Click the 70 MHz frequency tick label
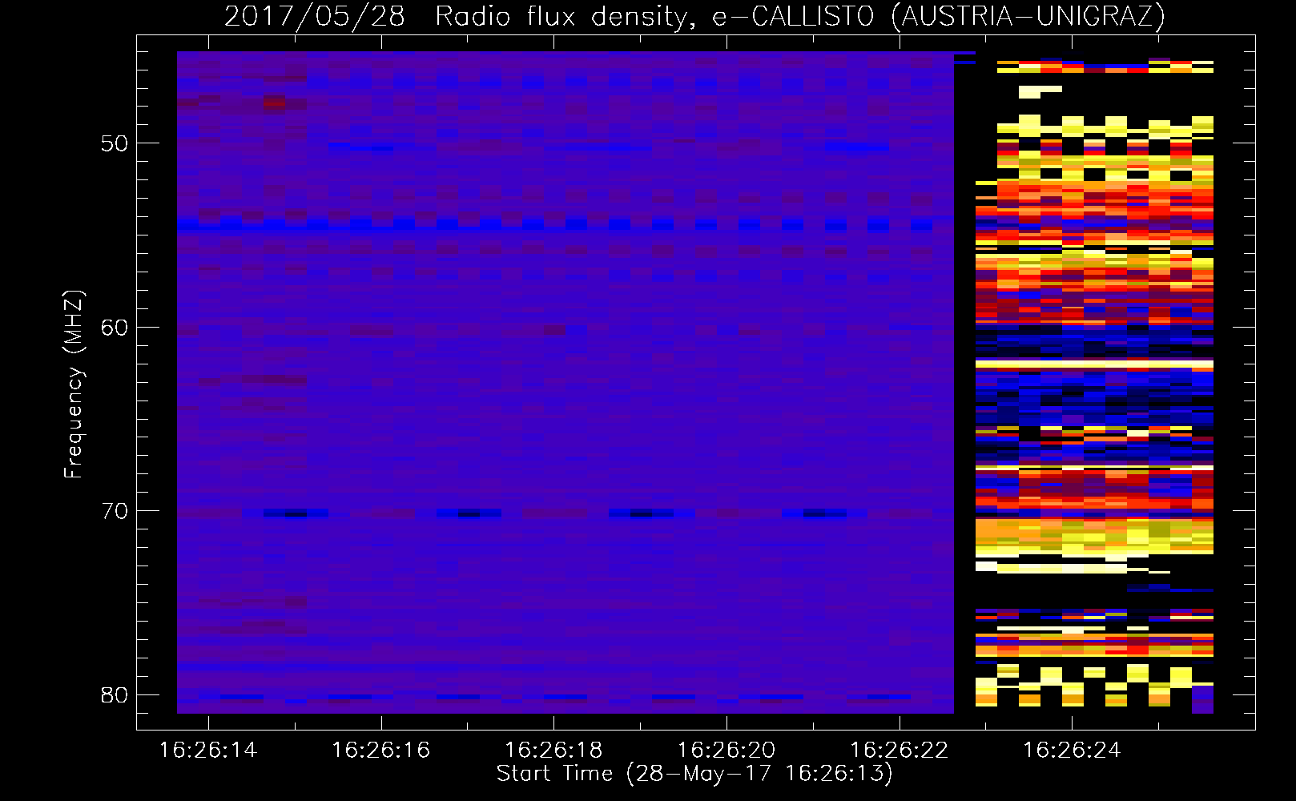Screen dimensions: 1296x801 pyautogui.click(x=114, y=511)
